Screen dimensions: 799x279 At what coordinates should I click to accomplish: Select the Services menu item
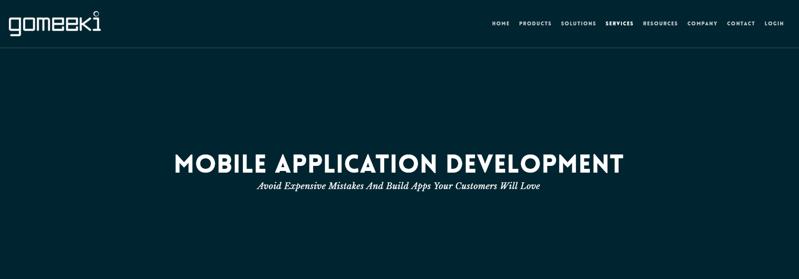(x=619, y=24)
